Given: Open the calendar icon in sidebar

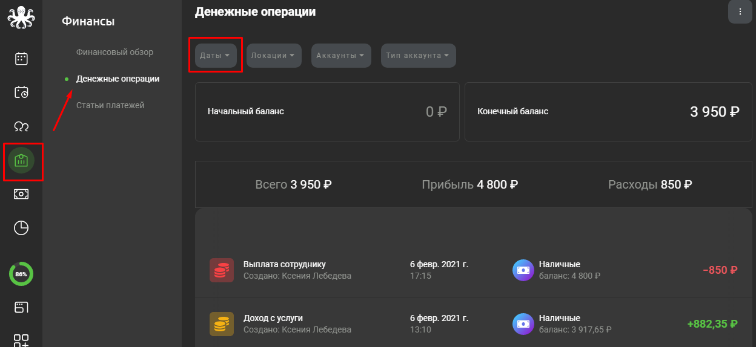Looking at the screenshot, I should point(21,59).
